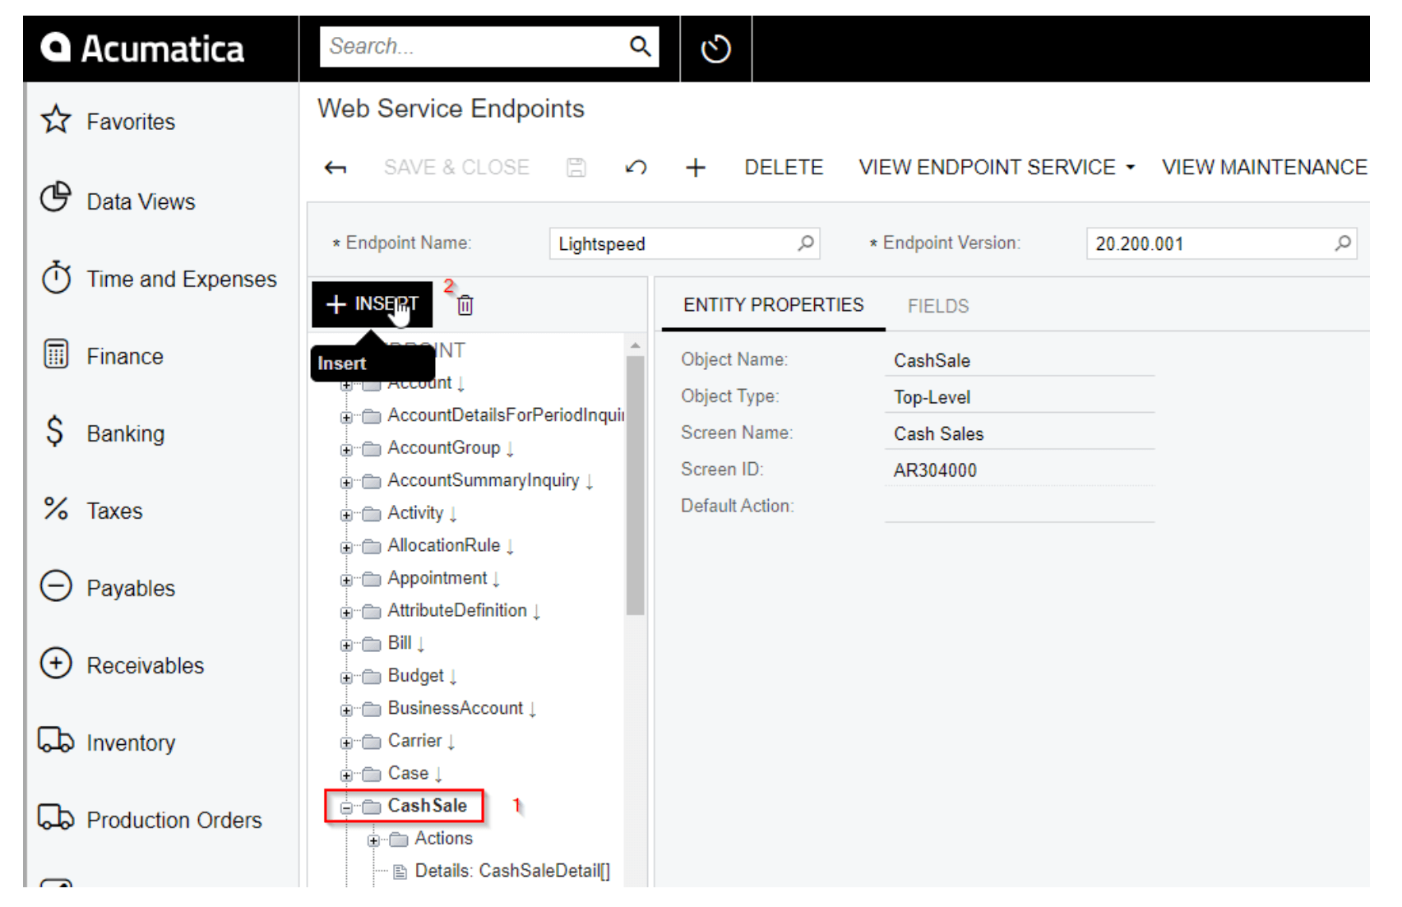Click the undo arrow icon
Viewport: 1402px width, 907px height.
pos(636,168)
